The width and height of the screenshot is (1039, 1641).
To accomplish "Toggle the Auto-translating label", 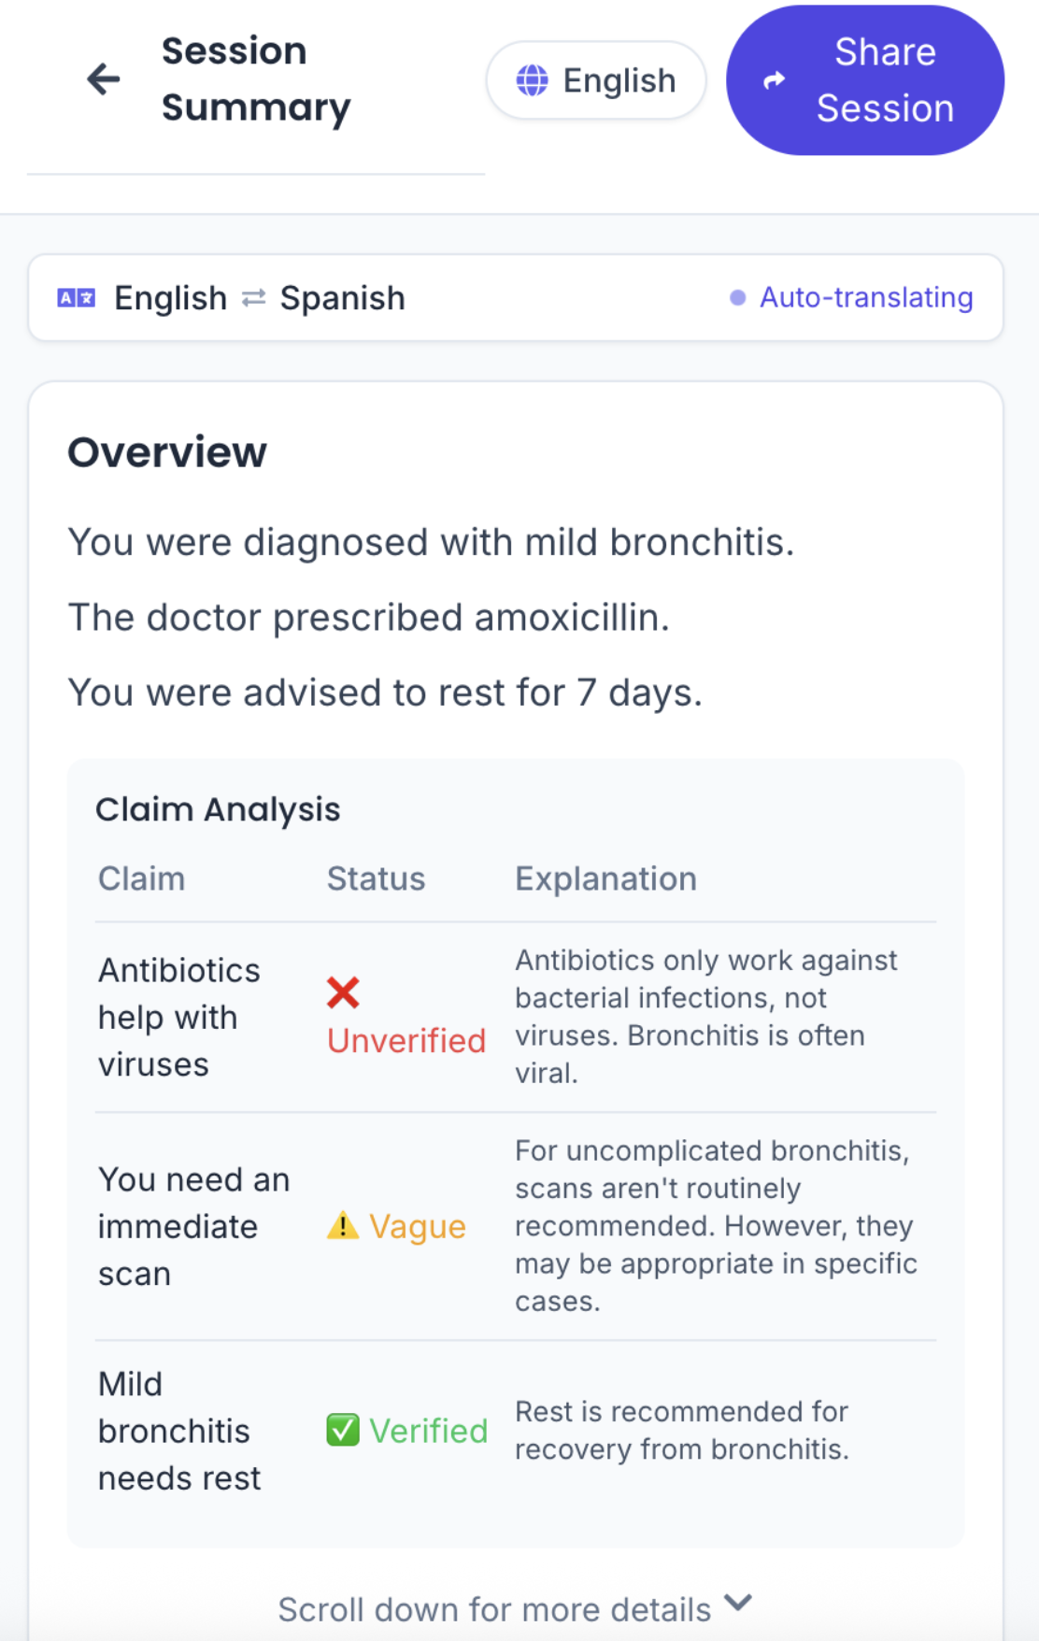I will pyautogui.click(x=866, y=298).
